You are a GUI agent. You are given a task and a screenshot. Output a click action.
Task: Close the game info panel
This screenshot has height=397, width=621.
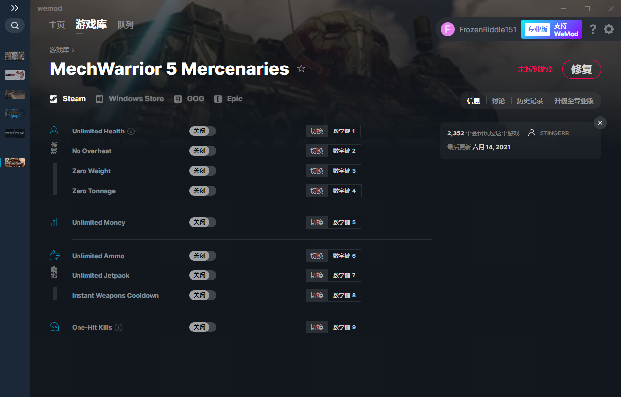pyautogui.click(x=600, y=123)
